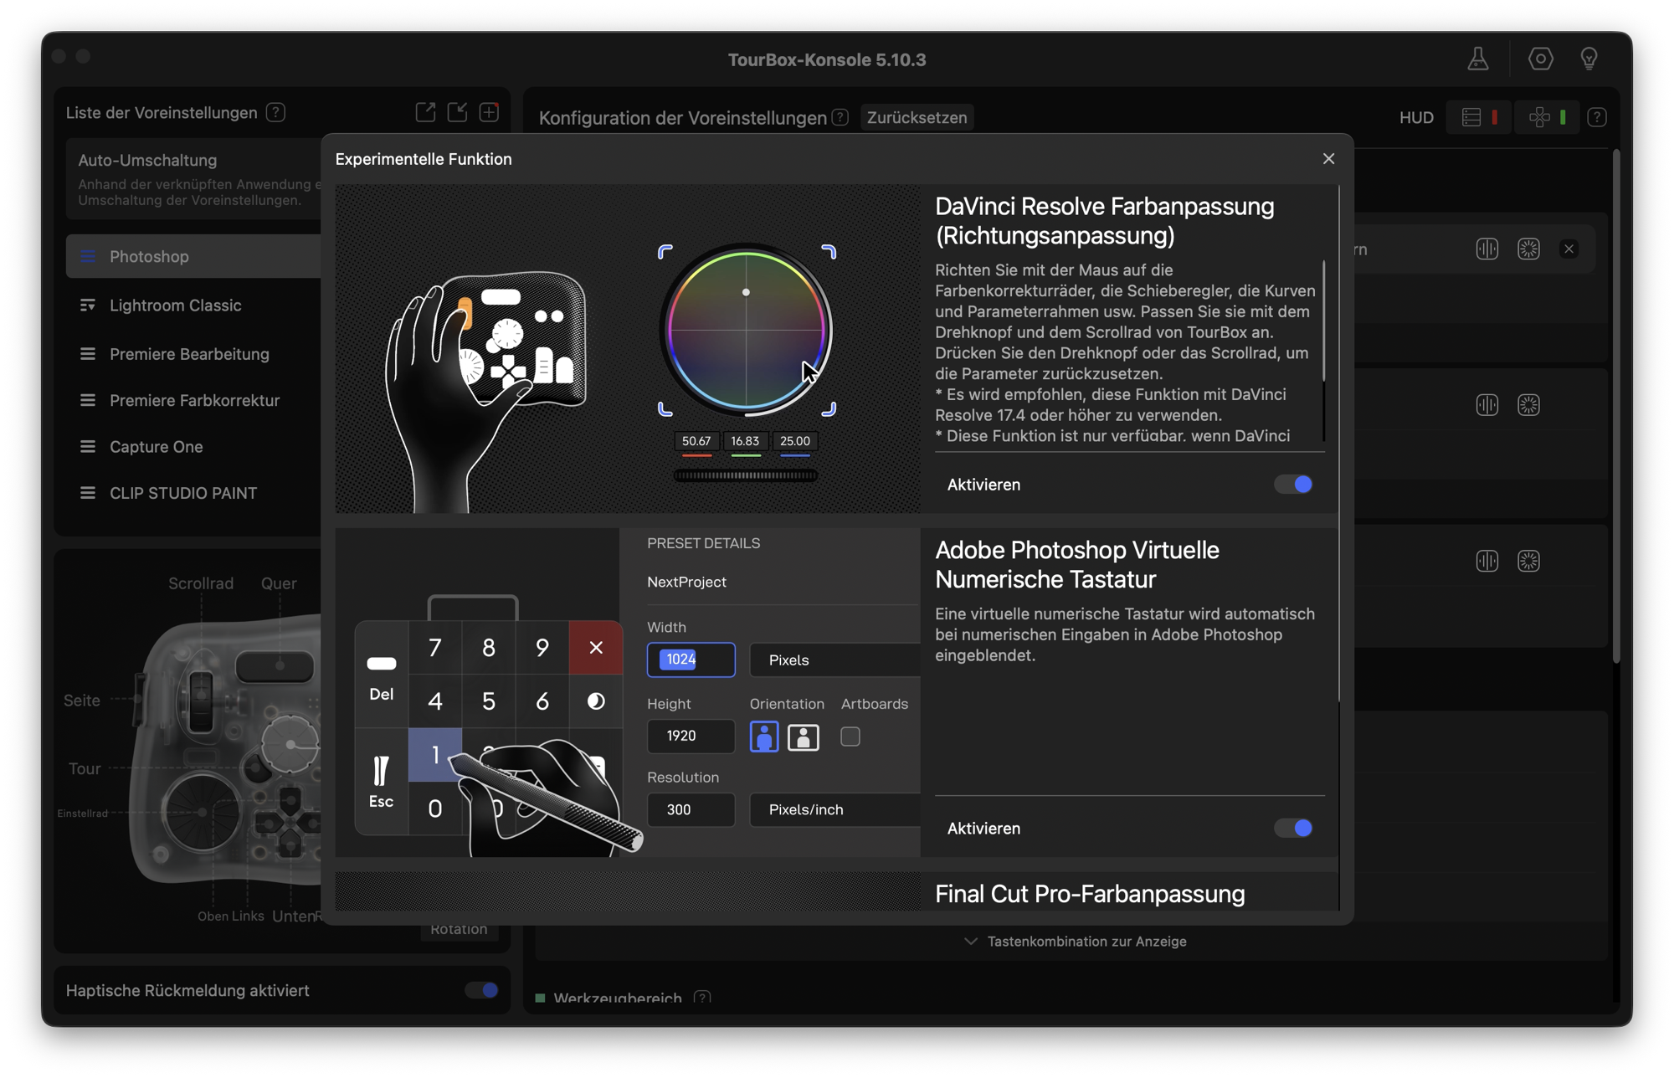Click the import preset icon
Image resolution: width=1674 pixels, height=1078 pixels.
(457, 112)
